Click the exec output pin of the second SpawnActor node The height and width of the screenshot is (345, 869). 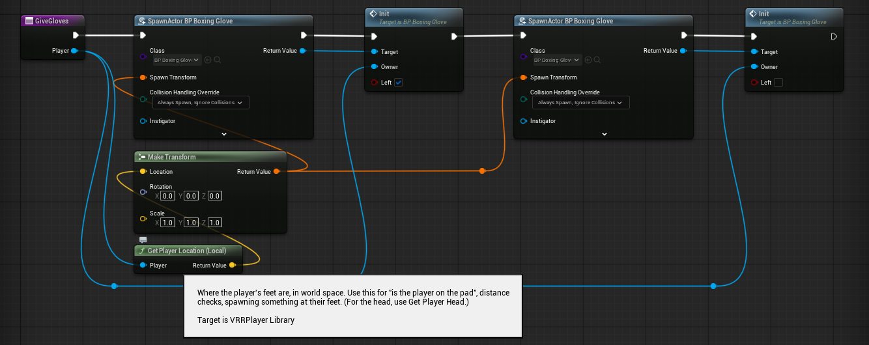(684, 35)
